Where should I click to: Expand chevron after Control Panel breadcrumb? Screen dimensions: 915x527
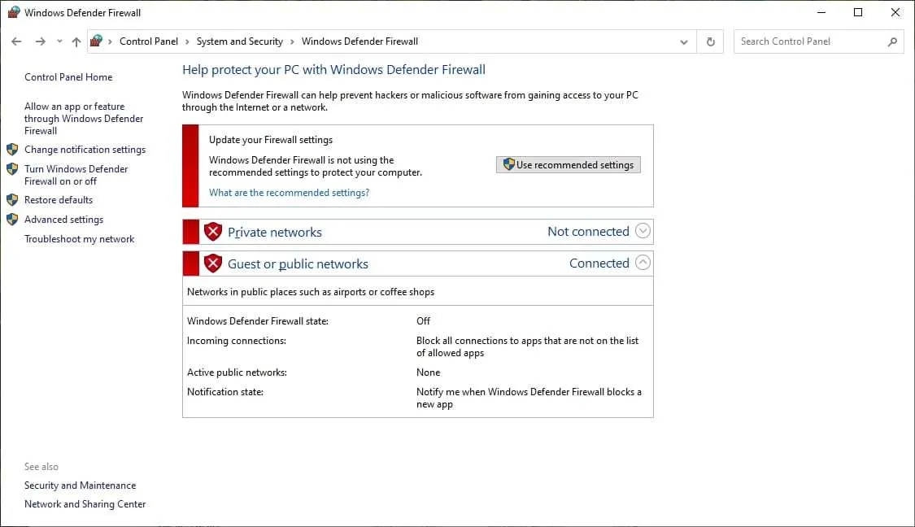tap(187, 42)
